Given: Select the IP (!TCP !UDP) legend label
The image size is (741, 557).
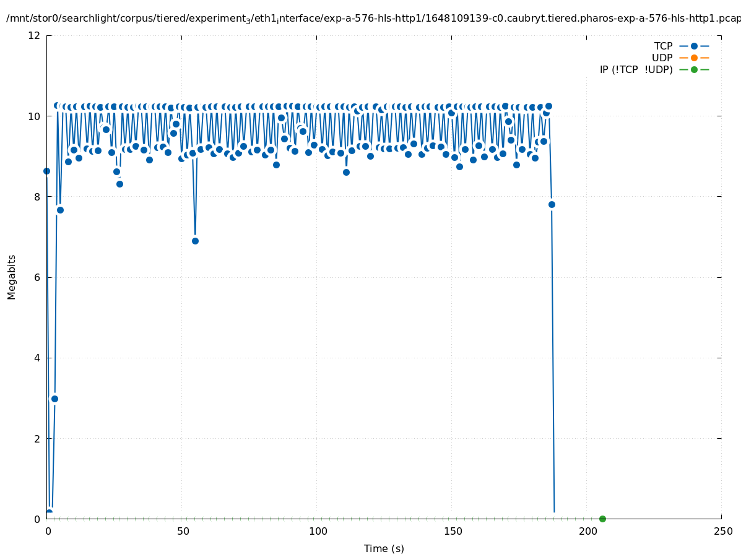Looking at the screenshot, I should [x=636, y=69].
